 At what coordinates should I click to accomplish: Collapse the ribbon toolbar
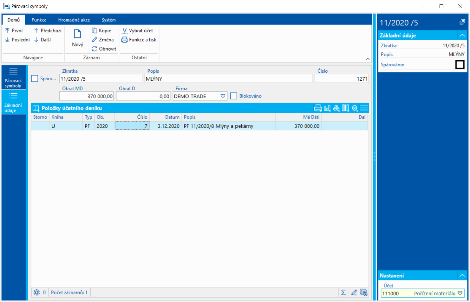(368, 59)
